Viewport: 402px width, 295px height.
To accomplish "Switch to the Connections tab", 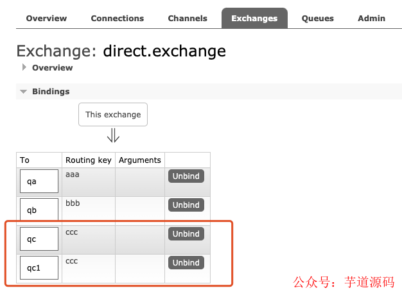I will 118,19.
